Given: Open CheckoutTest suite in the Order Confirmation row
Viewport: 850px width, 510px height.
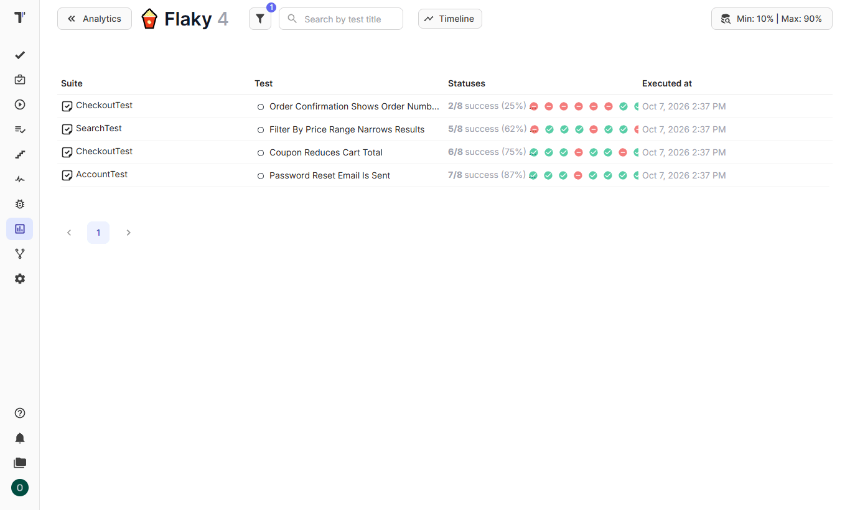Looking at the screenshot, I should click(105, 105).
